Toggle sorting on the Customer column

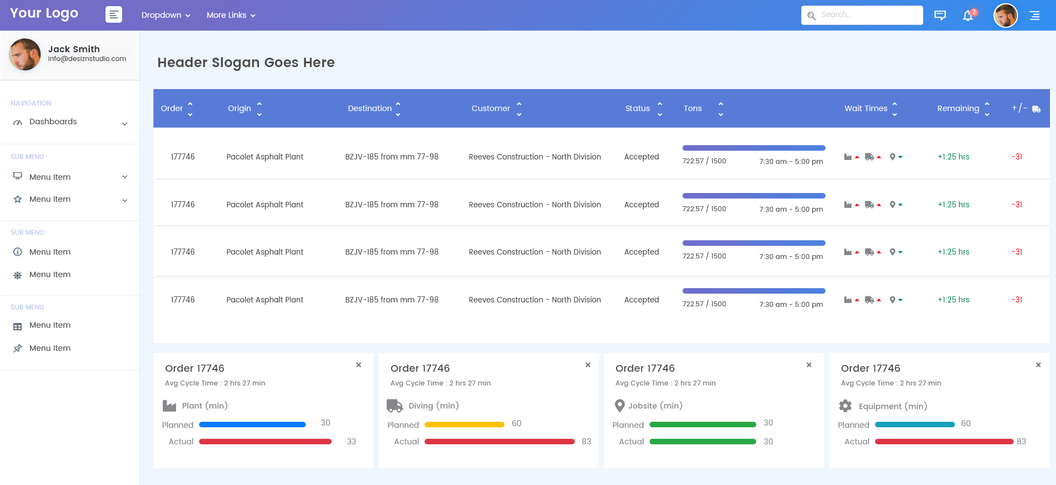519,108
